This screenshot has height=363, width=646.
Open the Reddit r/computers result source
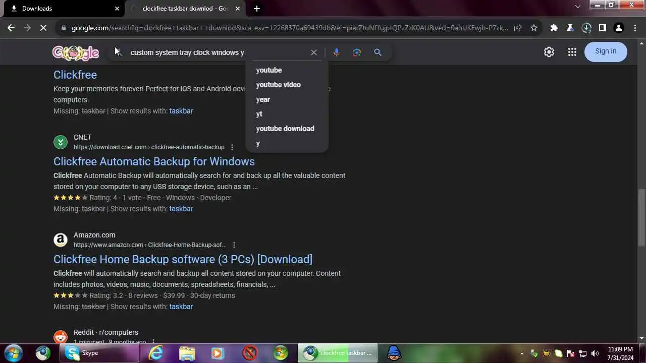click(106, 332)
